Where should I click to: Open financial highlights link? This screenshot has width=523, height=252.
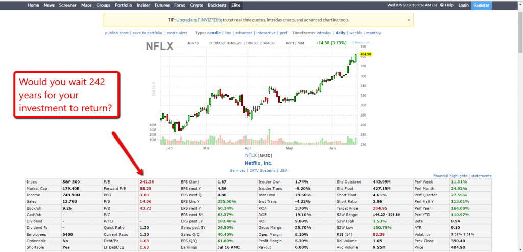pos(450,176)
